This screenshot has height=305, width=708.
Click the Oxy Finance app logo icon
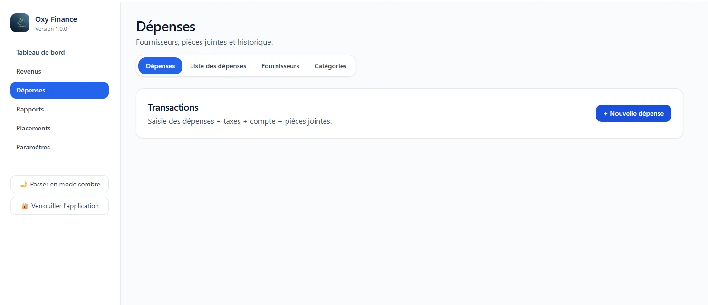(20, 23)
